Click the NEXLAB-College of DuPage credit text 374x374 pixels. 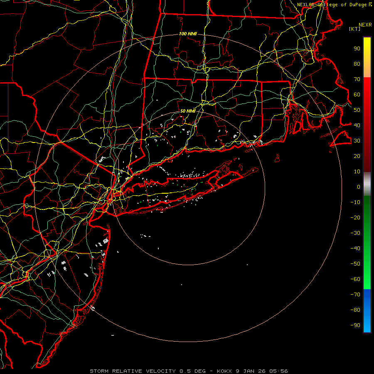pos(334,5)
